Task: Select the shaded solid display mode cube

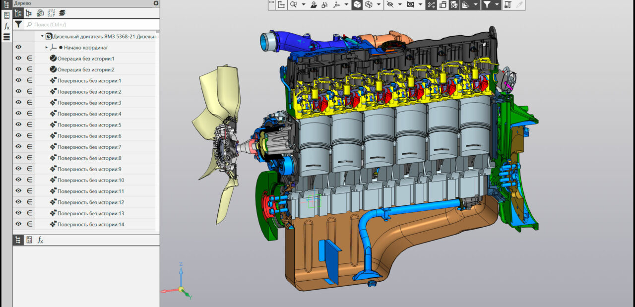Action: (x=357, y=4)
